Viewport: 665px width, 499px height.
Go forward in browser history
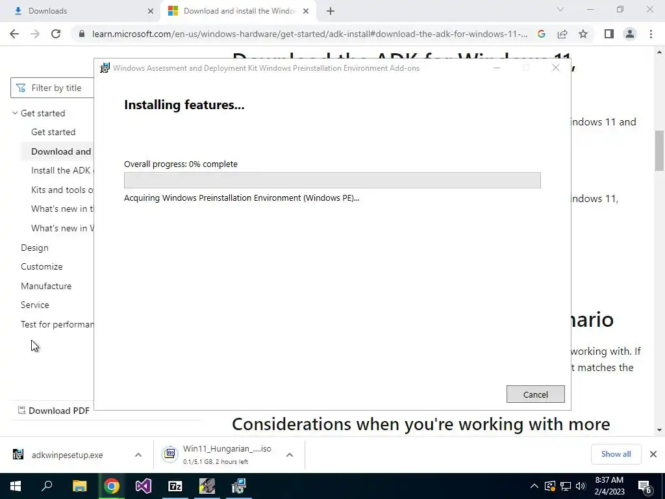click(x=35, y=34)
